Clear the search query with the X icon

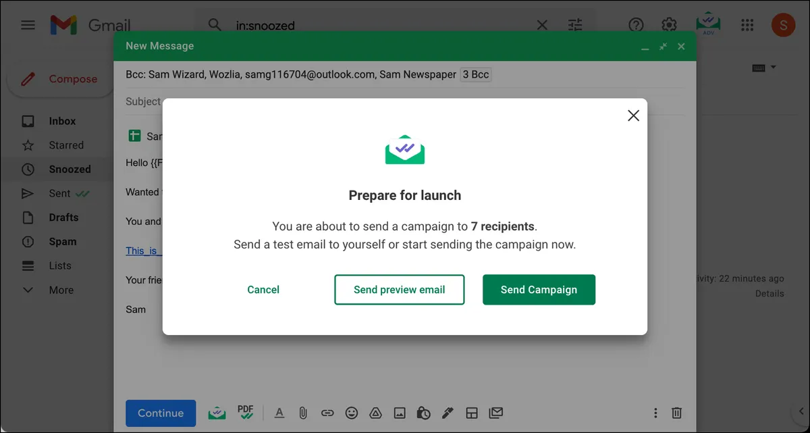click(x=542, y=25)
